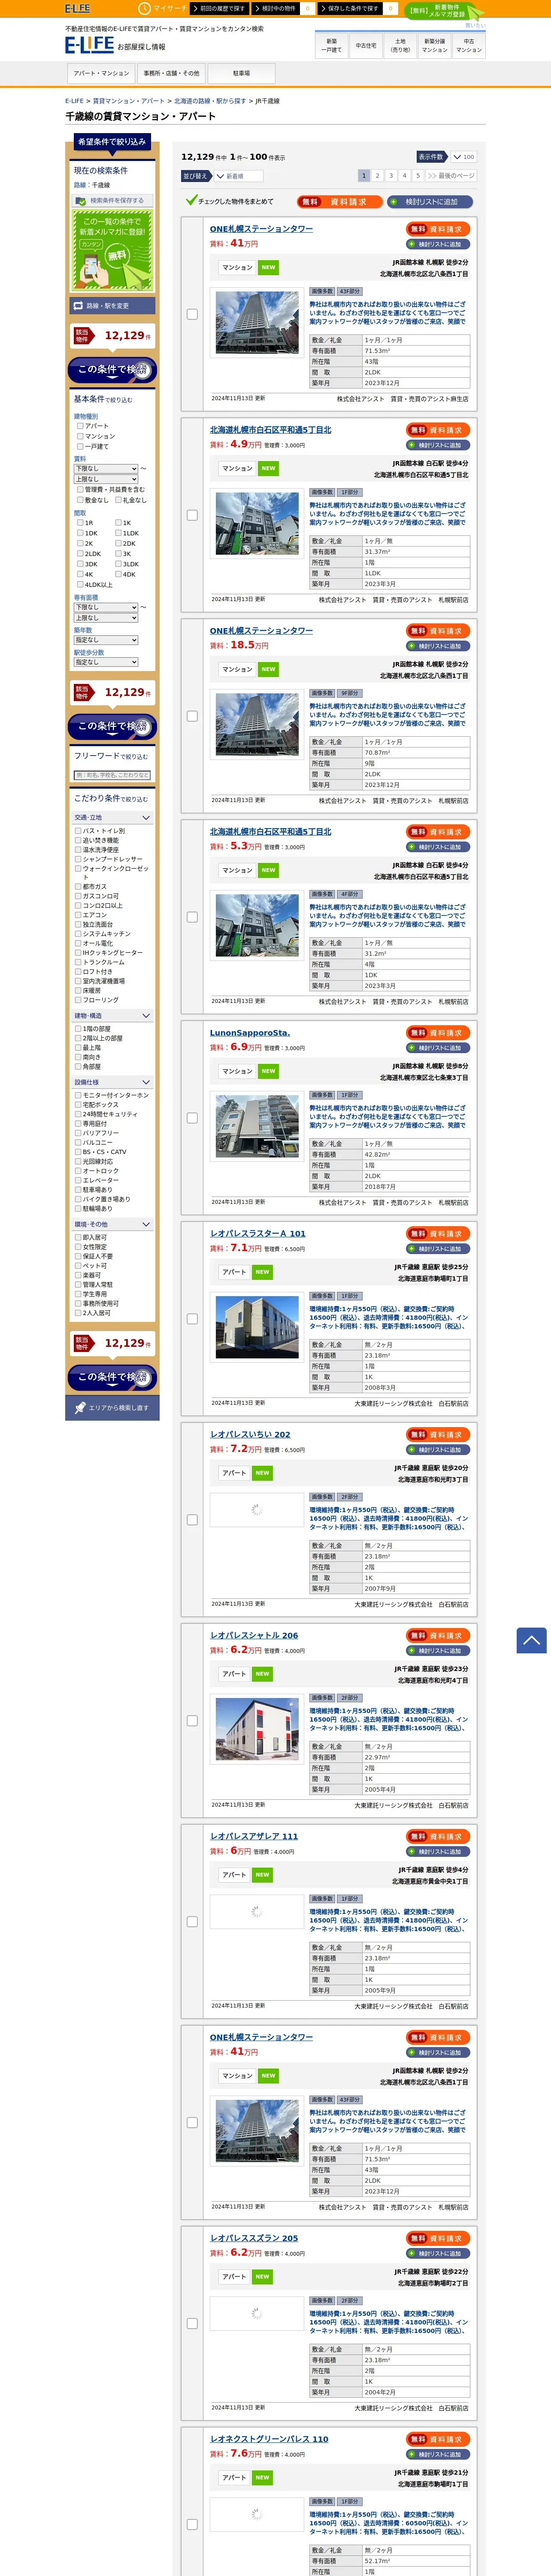
Task: Add レオパレススズラン 205 to consideration list
Action: 438,2254
